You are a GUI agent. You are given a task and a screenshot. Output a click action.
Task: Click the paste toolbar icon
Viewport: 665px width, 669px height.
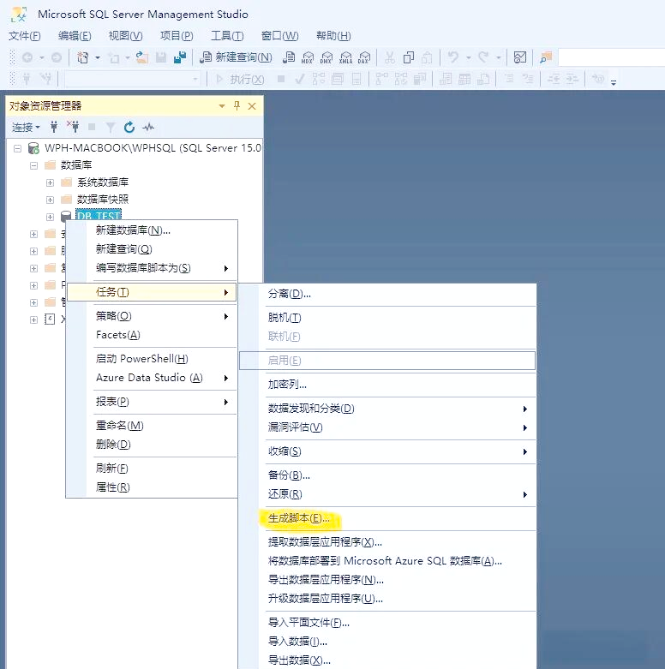coord(427,57)
